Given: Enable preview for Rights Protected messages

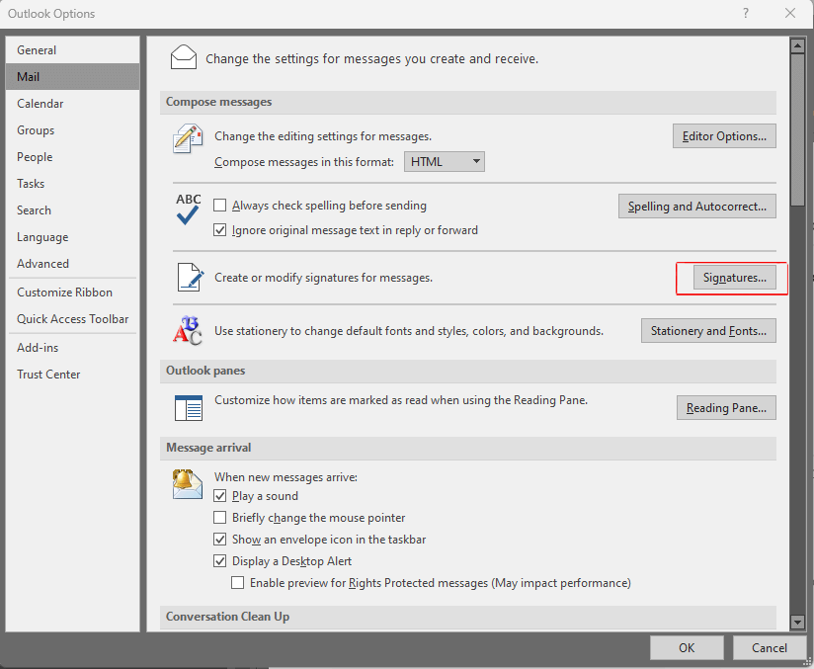Looking at the screenshot, I should 237,583.
